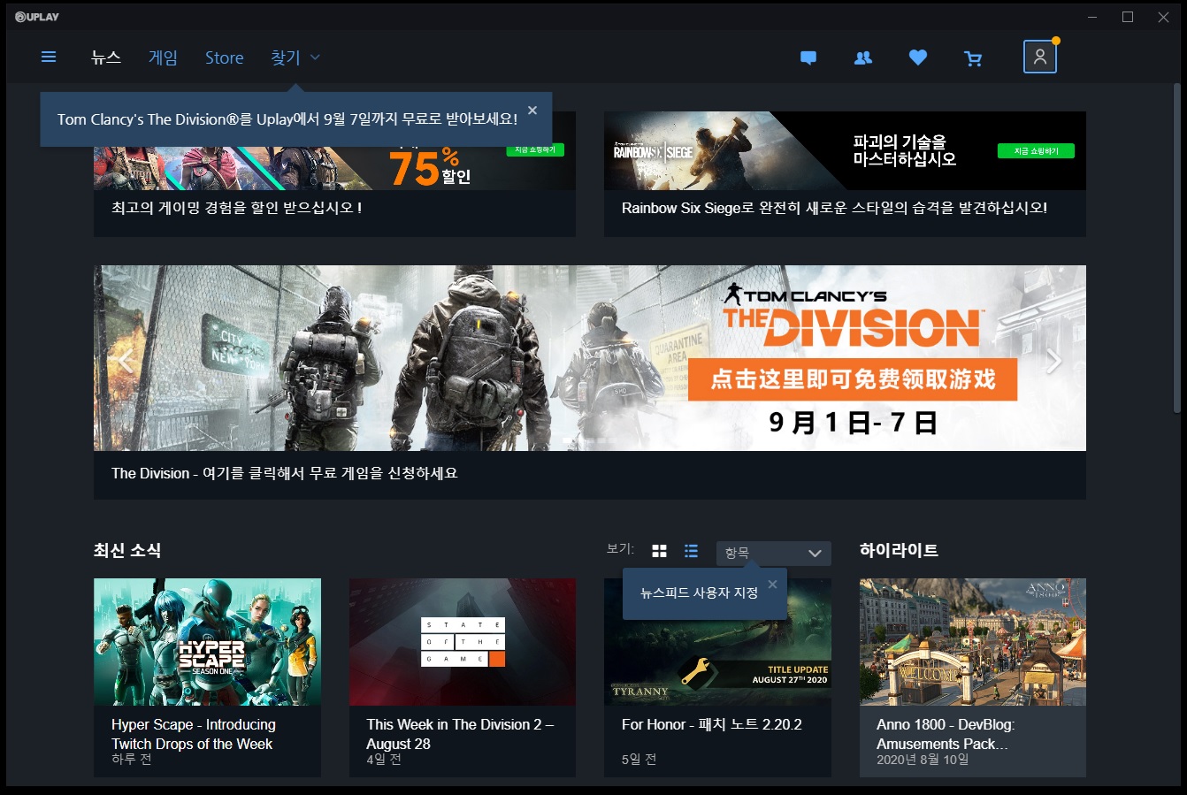The height and width of the screenshot is (795, 1187).
Task: Open the user profile icon
Action: pyautogui.click(x=1040, y=57)
